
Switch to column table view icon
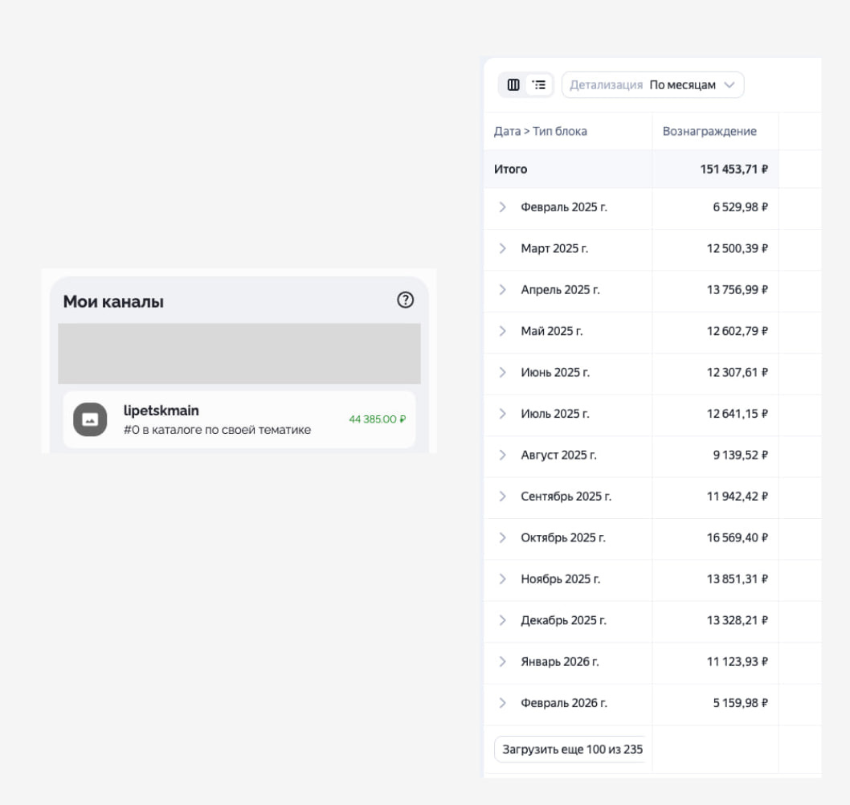coord(513,84)
